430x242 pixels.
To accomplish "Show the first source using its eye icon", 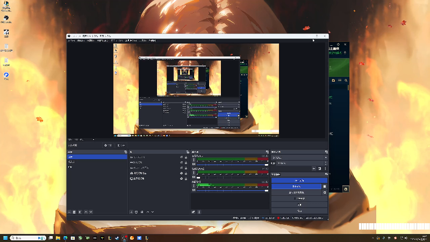I will click(181, 158).
